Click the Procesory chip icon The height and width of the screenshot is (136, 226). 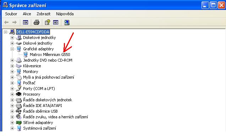(19, 94)
